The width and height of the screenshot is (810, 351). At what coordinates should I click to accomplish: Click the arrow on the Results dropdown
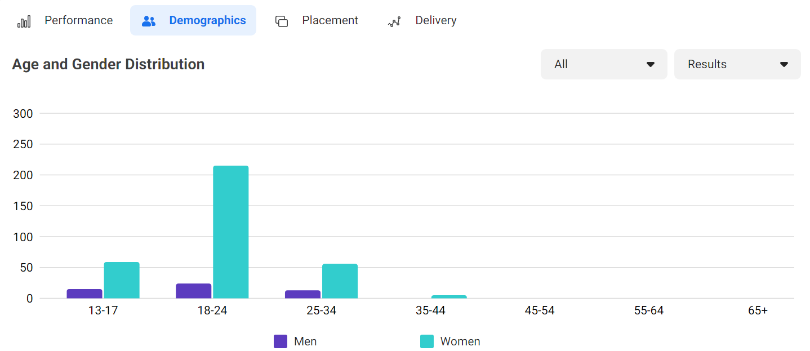pyautogui.click(x=784, y=65)
